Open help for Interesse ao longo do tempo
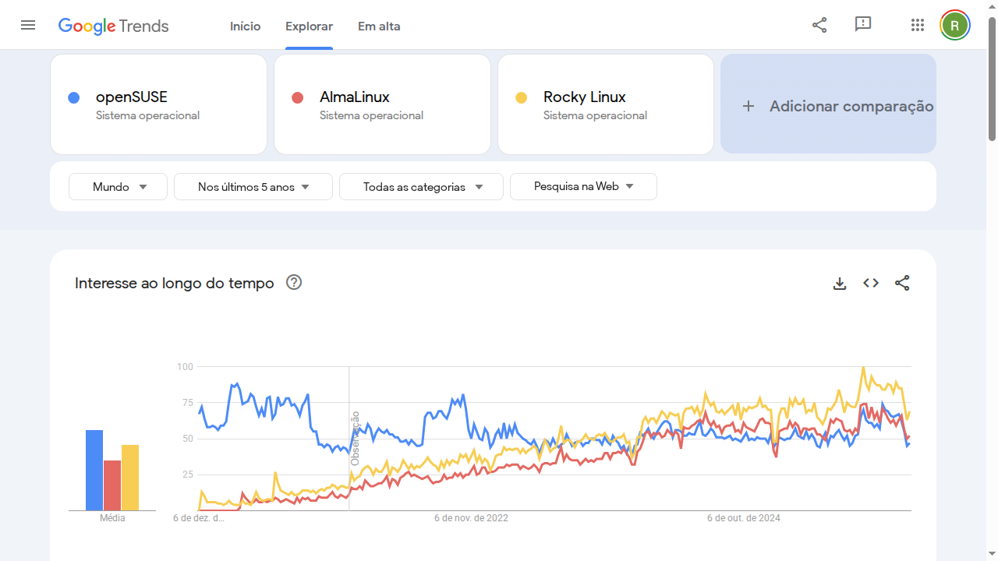Viewport: 998px width, 561px height. (294, 283)
